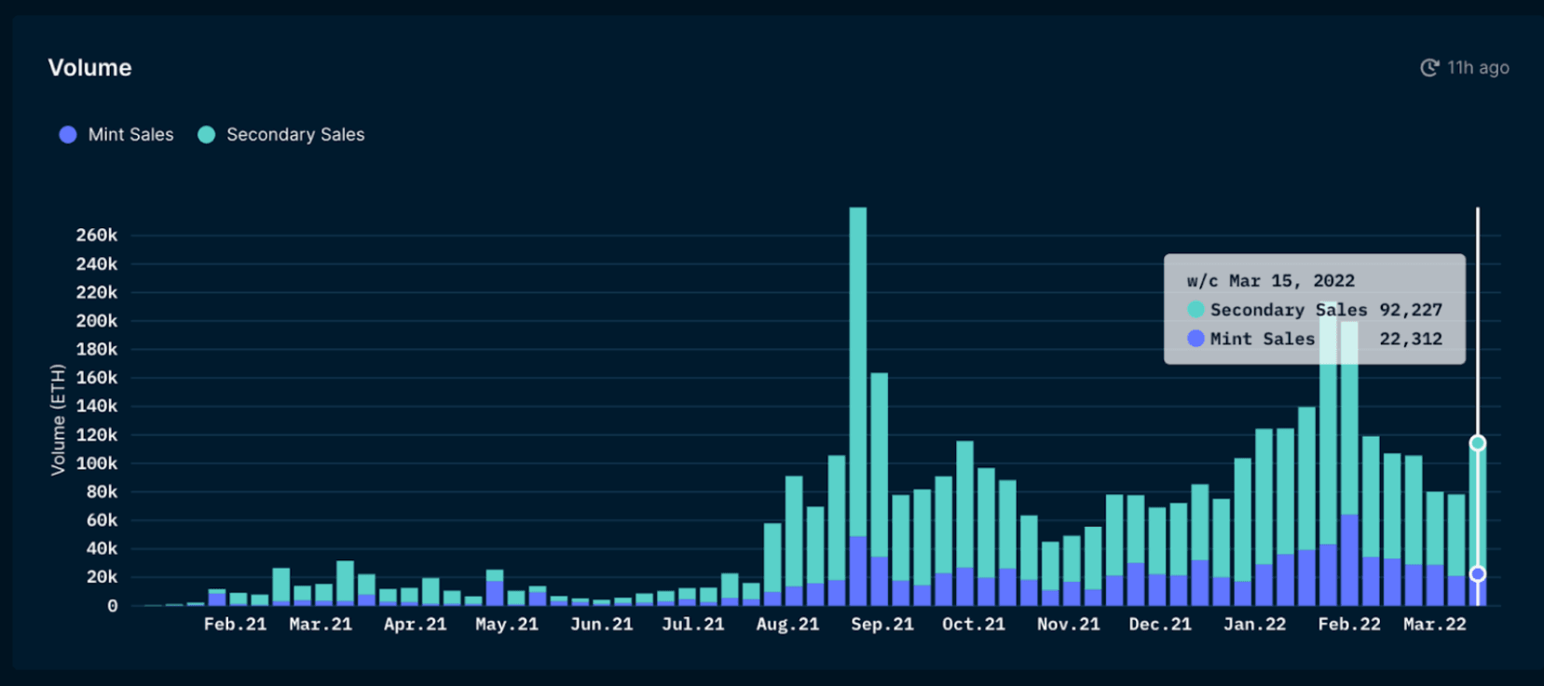Toggle the Secondary Sales legend label

(x=295, y=135)
